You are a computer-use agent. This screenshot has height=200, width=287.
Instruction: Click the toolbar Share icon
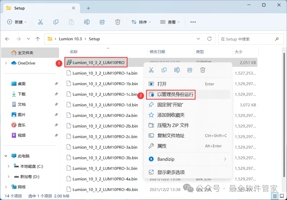(x=102, y=22)
